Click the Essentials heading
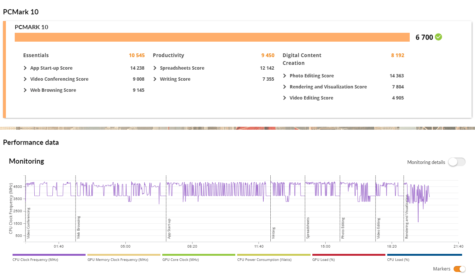Image resolution: width=475 pixels, height=276 pixels. click(x=36, y=55)
